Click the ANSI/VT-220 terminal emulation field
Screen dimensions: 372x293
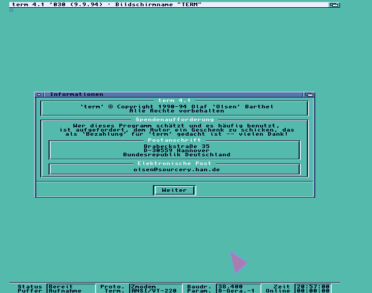[155, 291]
